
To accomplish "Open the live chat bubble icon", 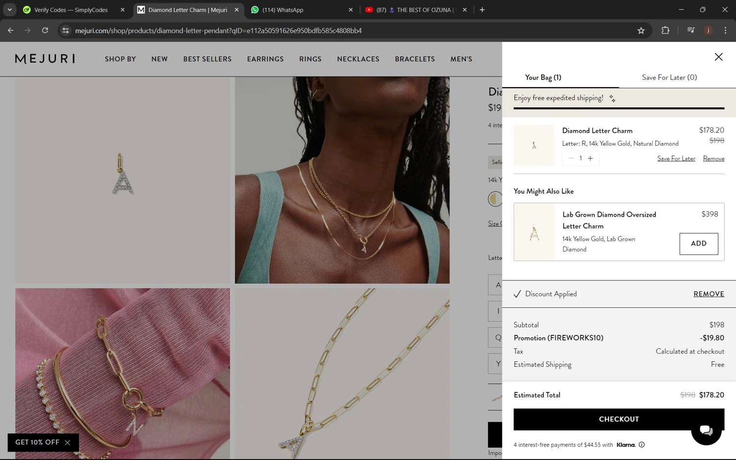I will point(706,430).
